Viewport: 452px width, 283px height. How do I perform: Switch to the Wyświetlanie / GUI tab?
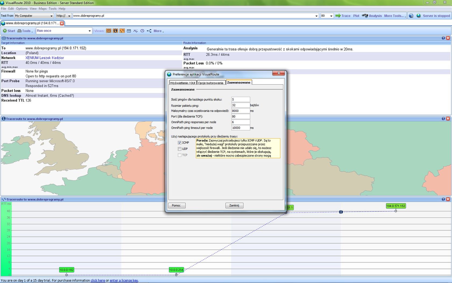pyautogui.click(x=183, y=83)
